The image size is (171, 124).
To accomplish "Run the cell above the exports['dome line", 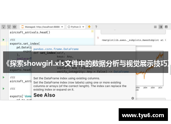I will pyautogui.click(x=3, y=89).
